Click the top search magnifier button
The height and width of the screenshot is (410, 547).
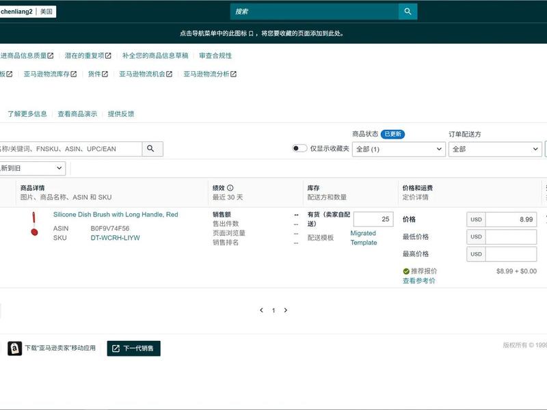pyautogui.click(x=408, y=12)
